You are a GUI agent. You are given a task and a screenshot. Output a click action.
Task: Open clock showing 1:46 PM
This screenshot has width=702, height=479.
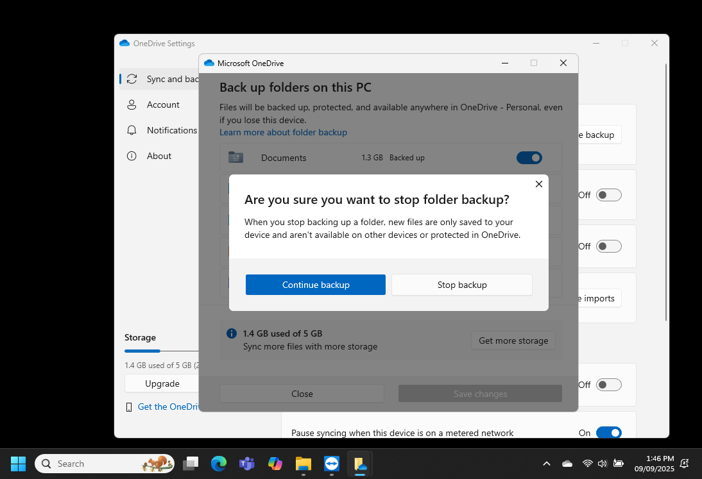point(654,464)
